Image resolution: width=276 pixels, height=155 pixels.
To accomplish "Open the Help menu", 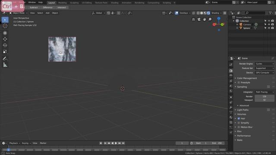I will coord(41,3).
